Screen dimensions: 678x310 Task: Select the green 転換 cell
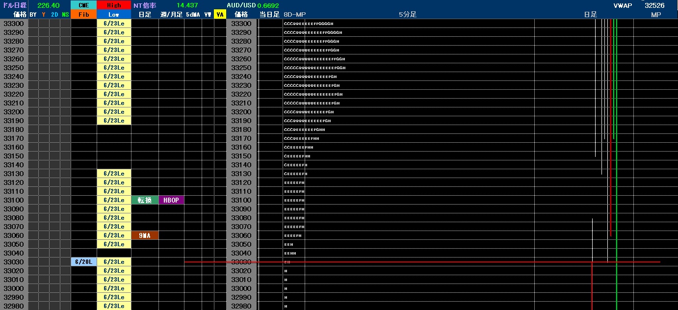(145, 200)
